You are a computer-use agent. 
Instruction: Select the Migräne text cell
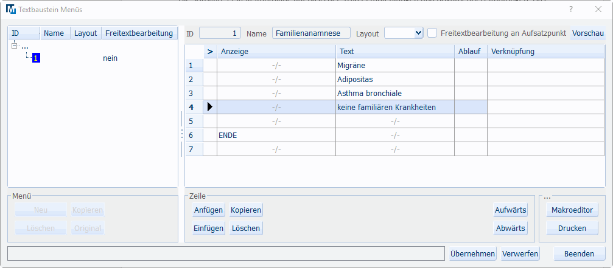395,65
